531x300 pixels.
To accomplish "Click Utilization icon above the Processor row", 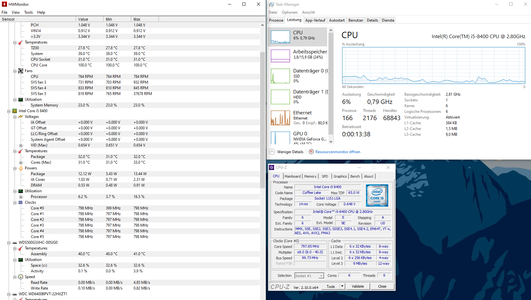I will (x=21, y=191).
